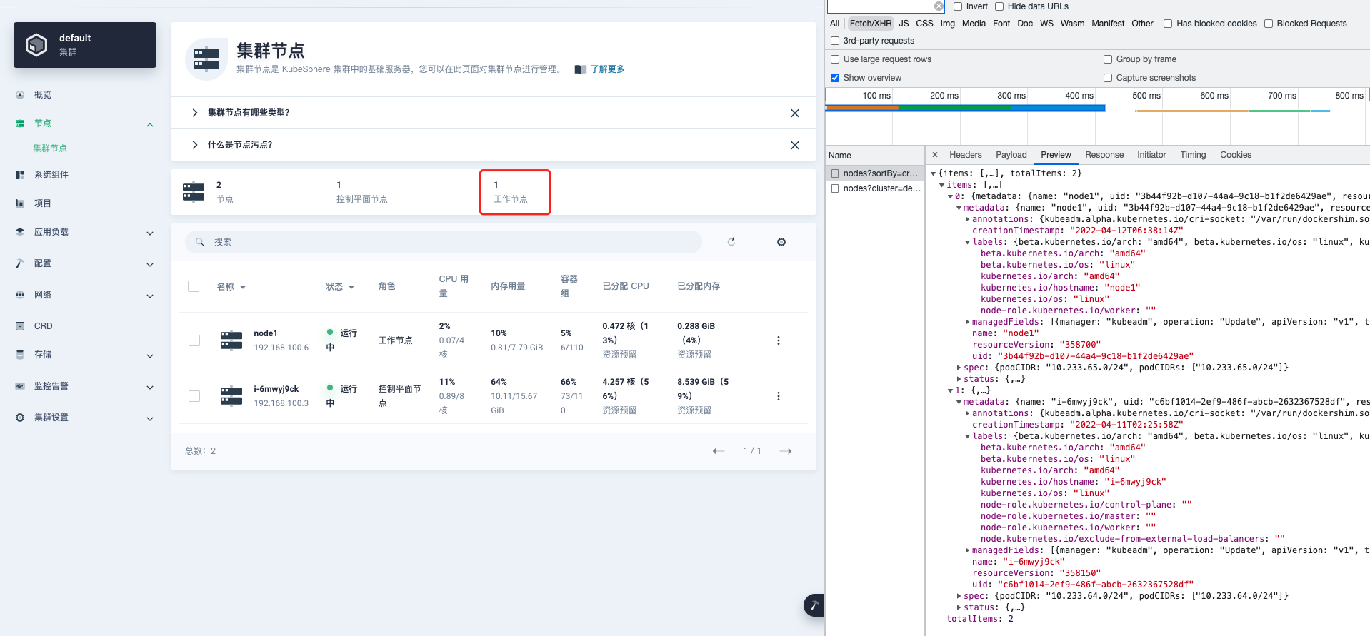Select the nodes?sortBy=cr... network request
The height and width of the screenshot is (636, 1370).
(x=876, y=173)
